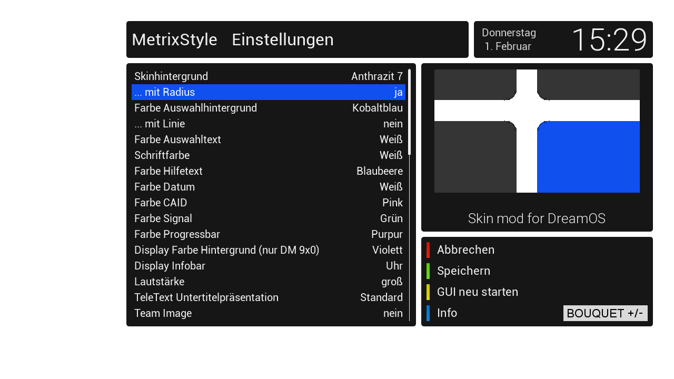Click the 15:29 clock display
The height and width of the screenshot is (379, 674).
pyautogui.click(x=609, y=40)
